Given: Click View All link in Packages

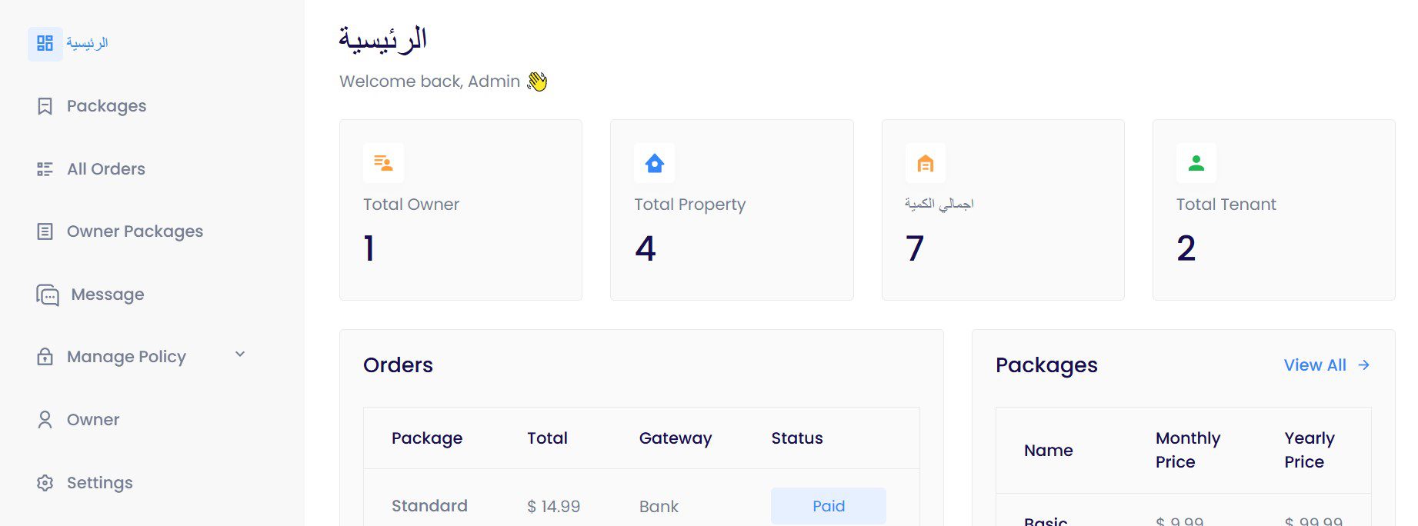Looking at the screenshot, I should pyautogui.click(x=1315, y=365).
